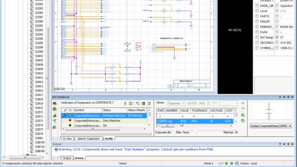Pin the xDX DataBook panel
Screen dimensions: 297x167
coord(288,97)
